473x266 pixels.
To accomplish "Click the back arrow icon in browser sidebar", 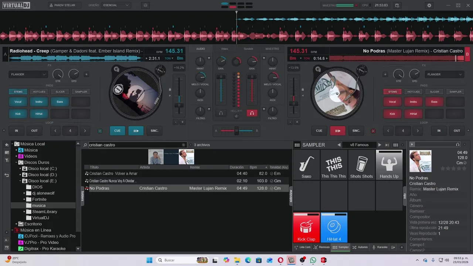I will (x=7, y=175).
